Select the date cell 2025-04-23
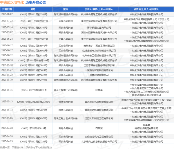This screenshot has width=174, height=149. click(x=7, y=141)
